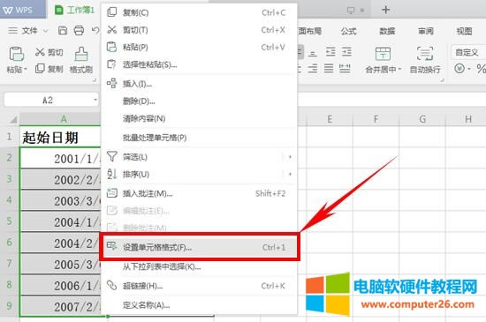The height and width of the screenshot is (322, 486).
Task: Open Hyperlink (超链接) menu entry
Action: point(198,286)
